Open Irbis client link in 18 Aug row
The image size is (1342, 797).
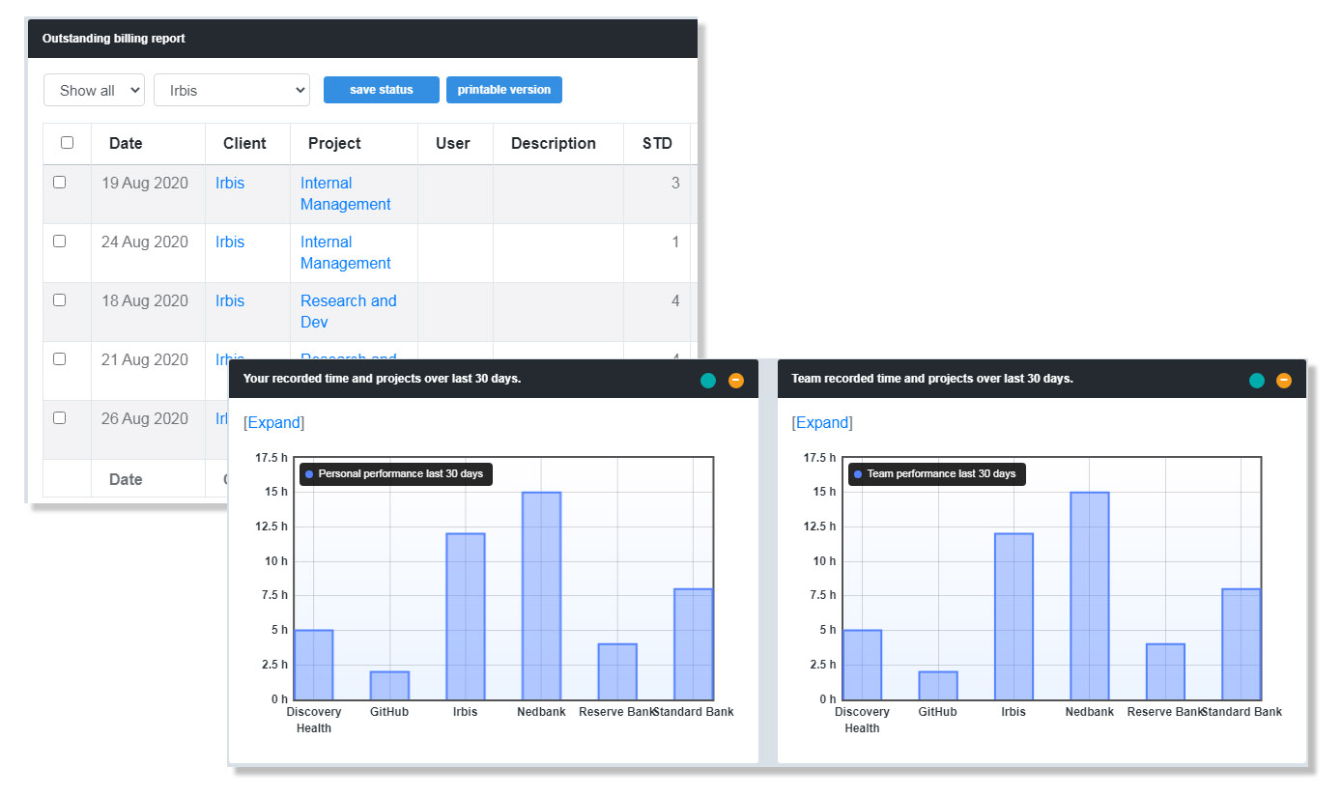(x=230, y=301)
